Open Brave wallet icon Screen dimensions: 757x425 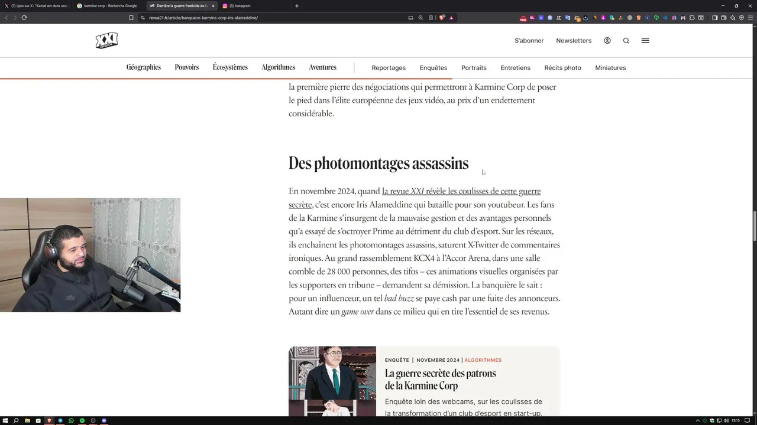724,18
